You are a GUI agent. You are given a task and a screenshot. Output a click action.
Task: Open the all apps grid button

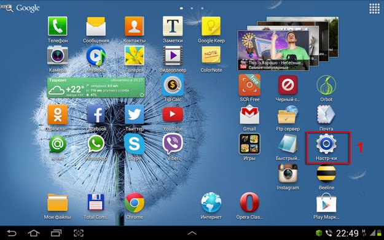tap(374, 9)
